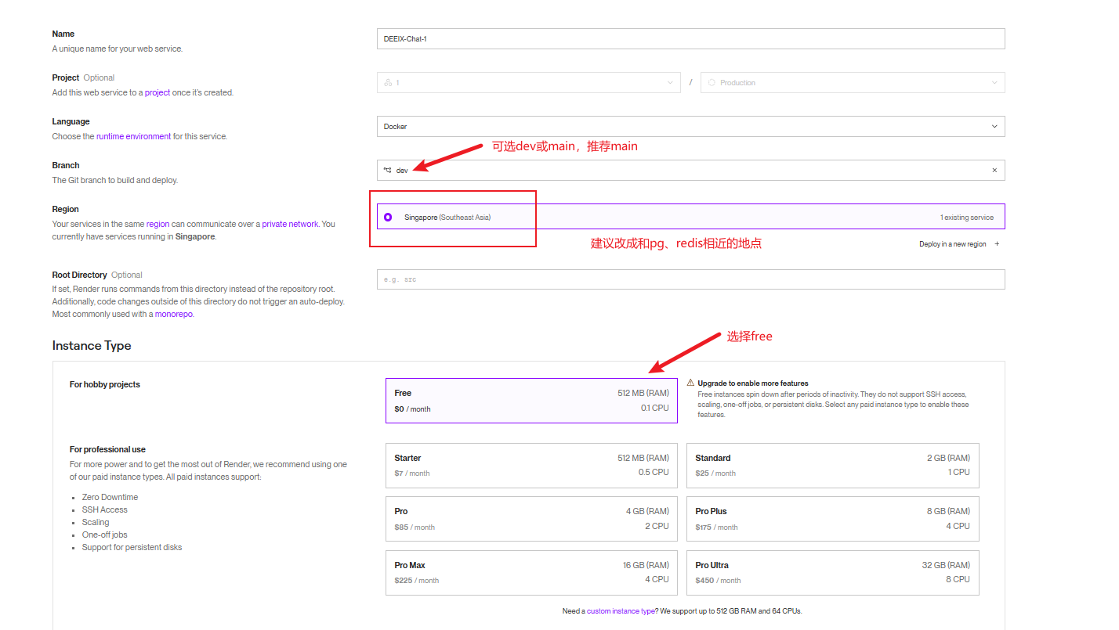This screenshot has height=630, width=1119.
Task: Open the custom instance type link
Action: (621, 611)
